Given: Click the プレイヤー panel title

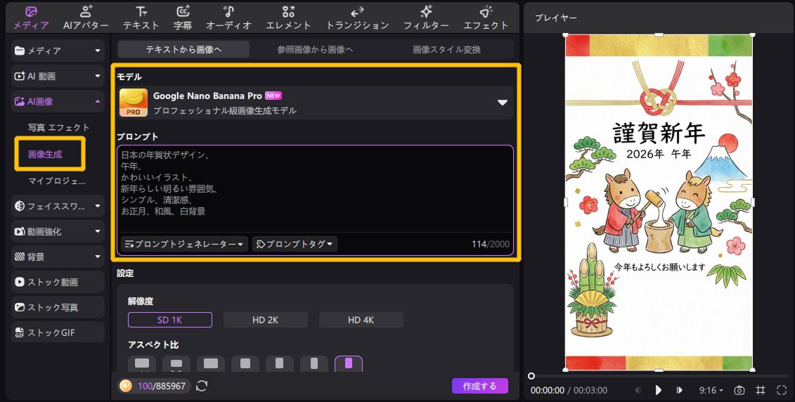Looking at the screenshot, I should (556, 18).
